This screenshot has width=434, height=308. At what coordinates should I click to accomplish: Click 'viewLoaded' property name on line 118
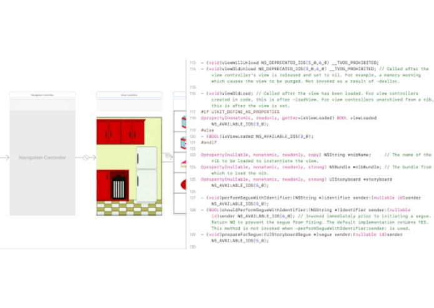point(363,118)
